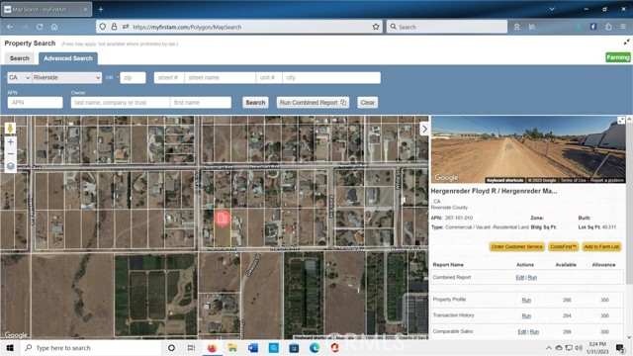Collapse side panel with map chevron arrow
Viewport: 633px width, 356px height.
click(424, 129)
